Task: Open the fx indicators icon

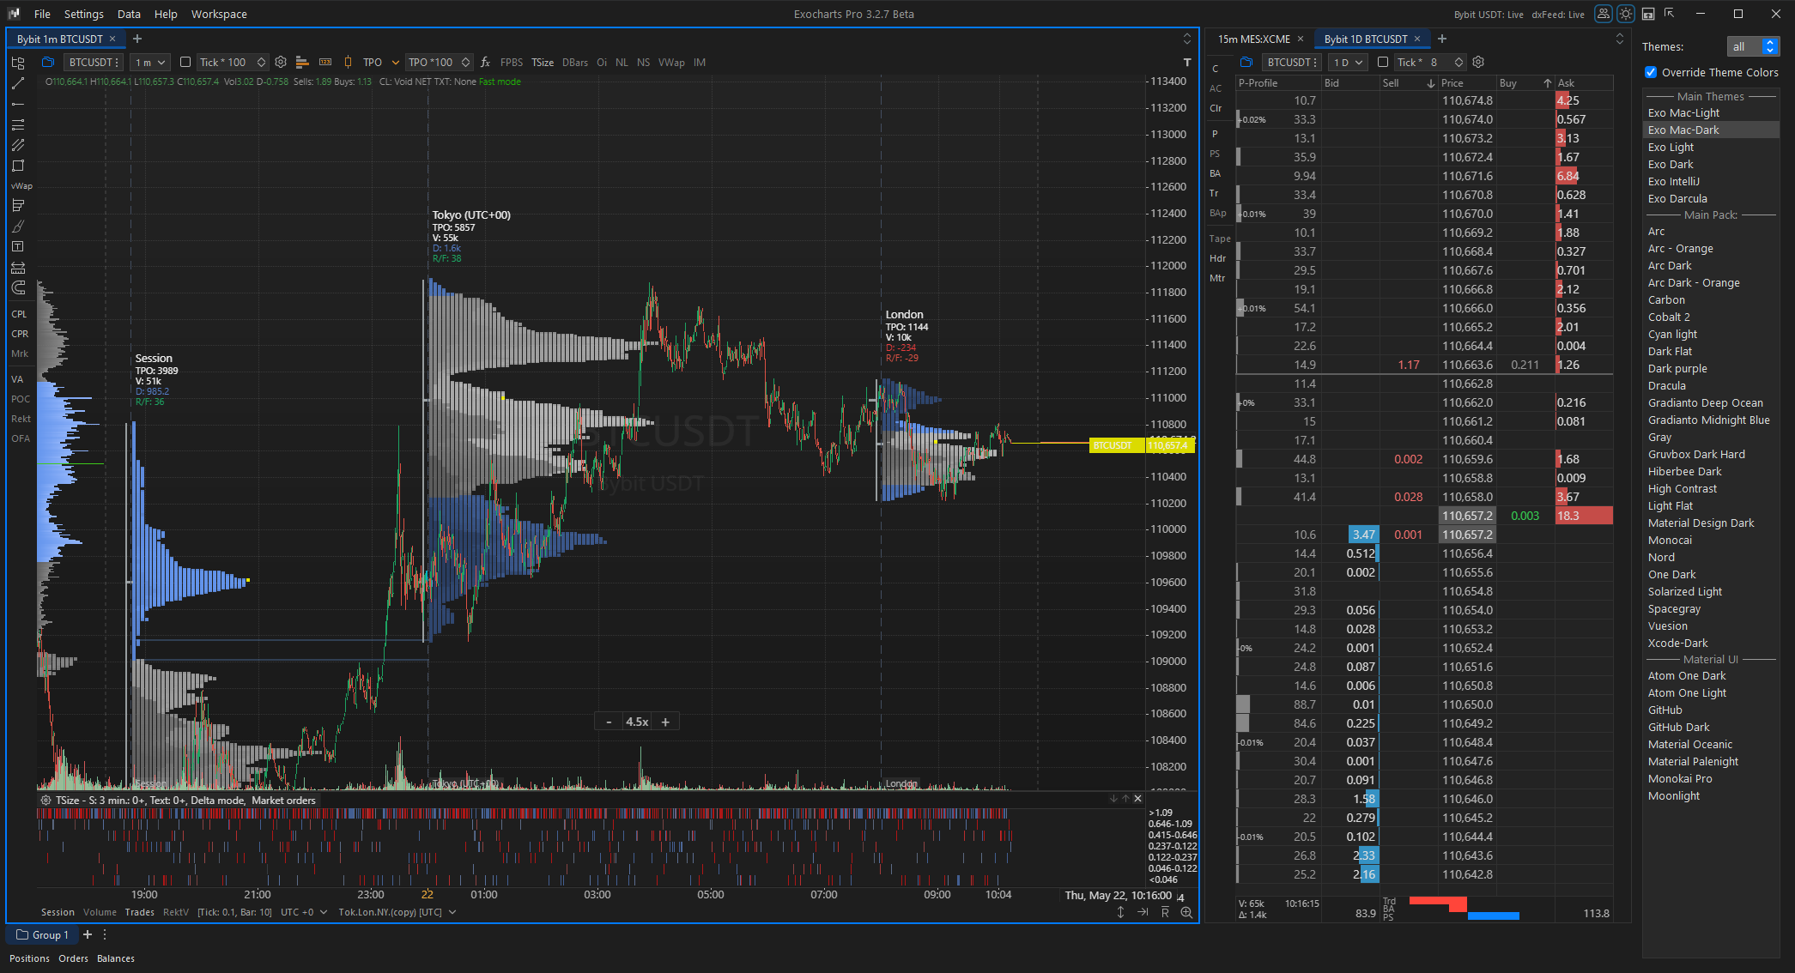Action: click(485, 62)
